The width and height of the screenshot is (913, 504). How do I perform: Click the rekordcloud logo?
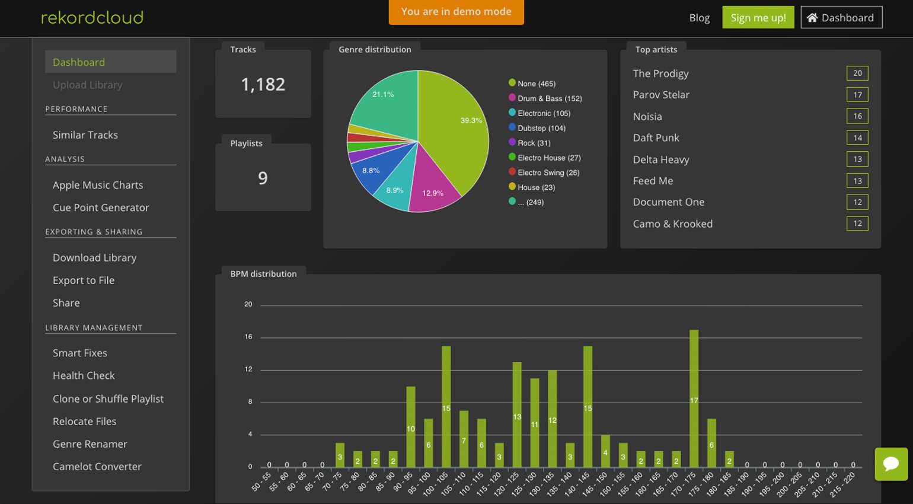(x=92, y=18)
